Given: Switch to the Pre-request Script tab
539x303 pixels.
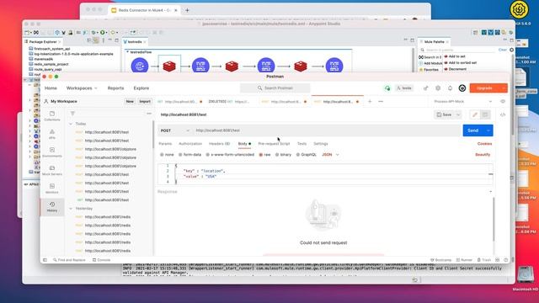Looking at the screenshot, I should pos(274,144).
